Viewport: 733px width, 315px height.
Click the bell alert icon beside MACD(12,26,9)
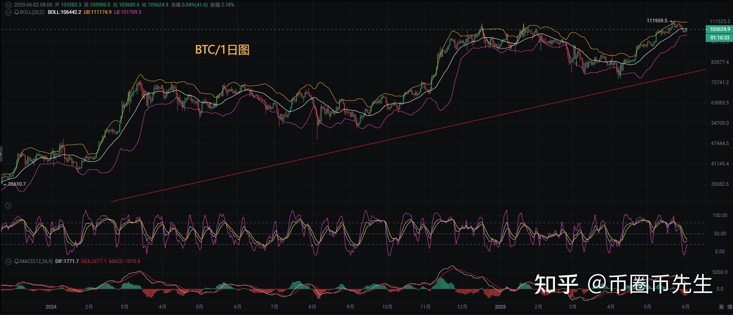point(17,261)
